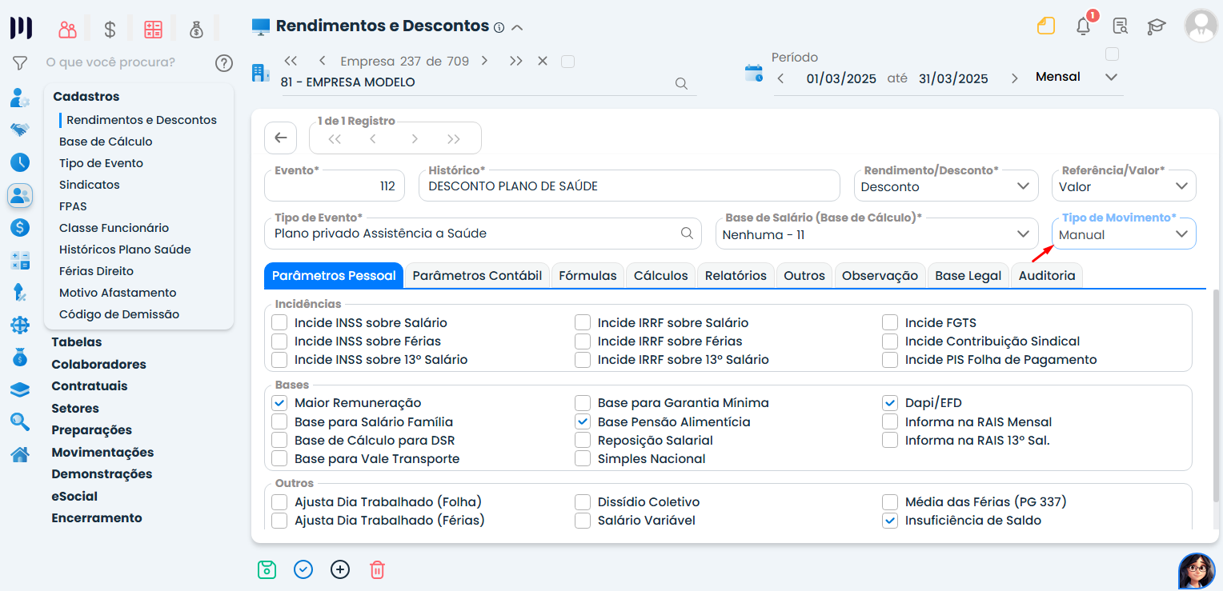1223x591 pixels.
Task: Click the Histórico input field
Action: pos(628,186)
